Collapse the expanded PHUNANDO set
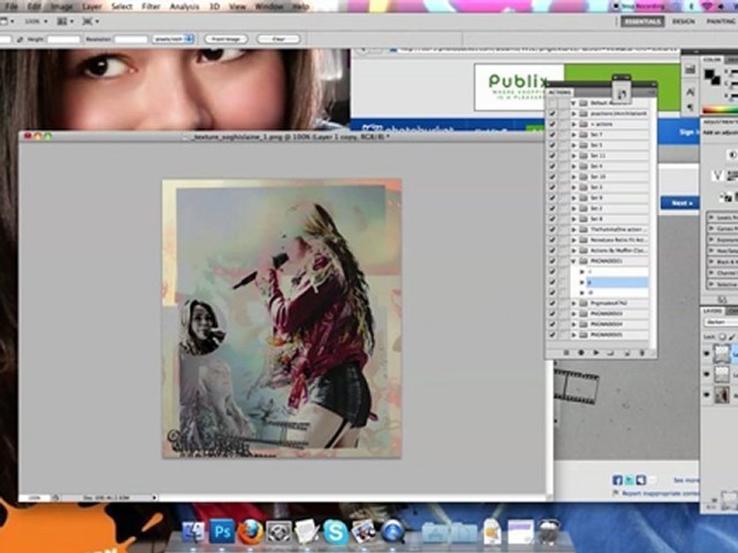Screen dimensions: 738x553 [573, 261]
